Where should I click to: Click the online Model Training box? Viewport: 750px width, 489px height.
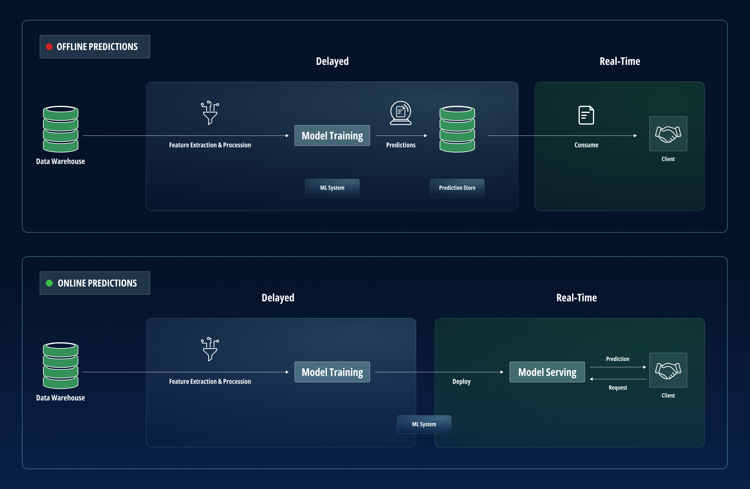pos(332,372)
